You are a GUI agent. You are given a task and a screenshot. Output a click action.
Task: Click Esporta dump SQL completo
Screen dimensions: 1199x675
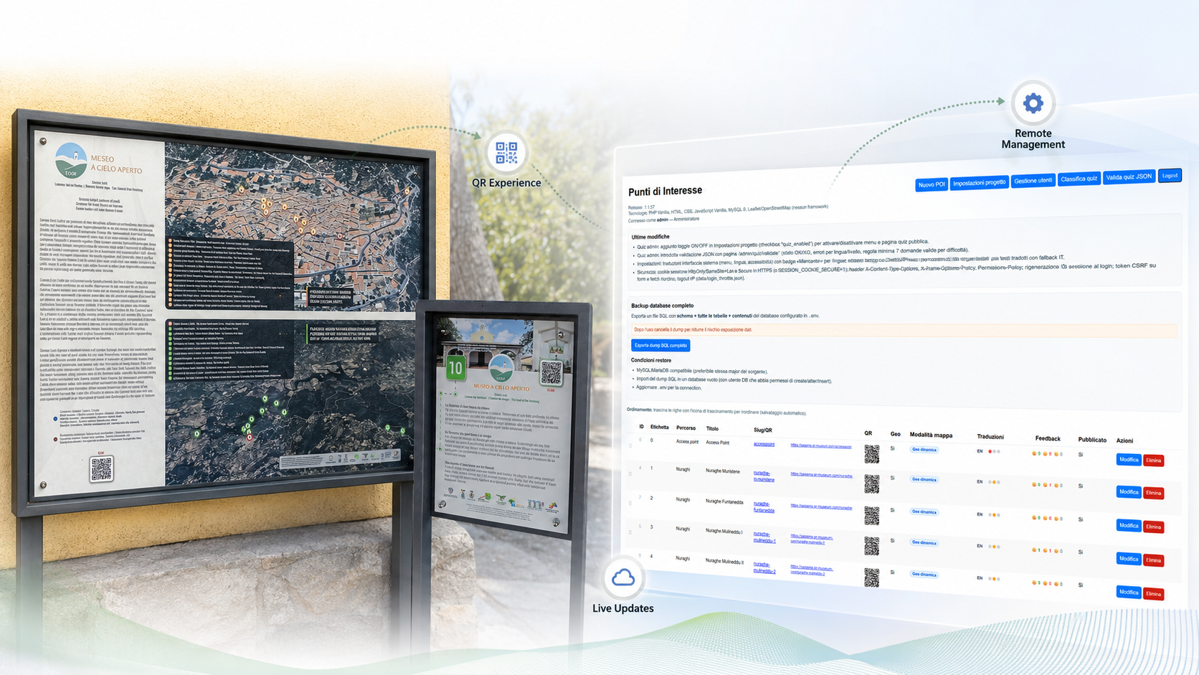(660, 345)
